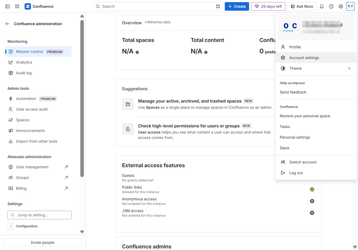Click the Invite people button
The width and height of the screenshot is (358, 250).
[x=42, y=243]
